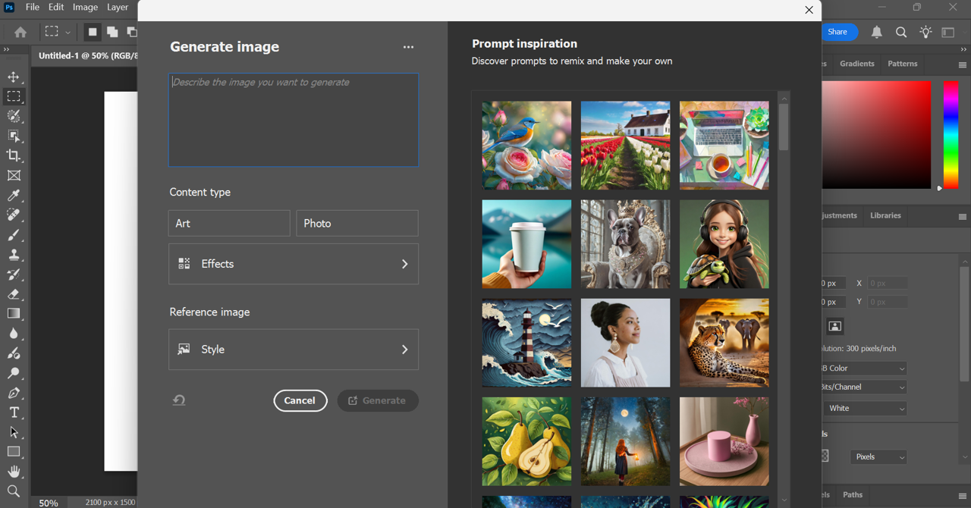Expand the Effects options
This screenshot has width=971, height=508.
(293, 264)
